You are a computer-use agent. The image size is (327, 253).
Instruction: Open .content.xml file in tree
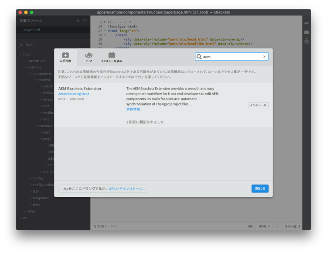37,61
